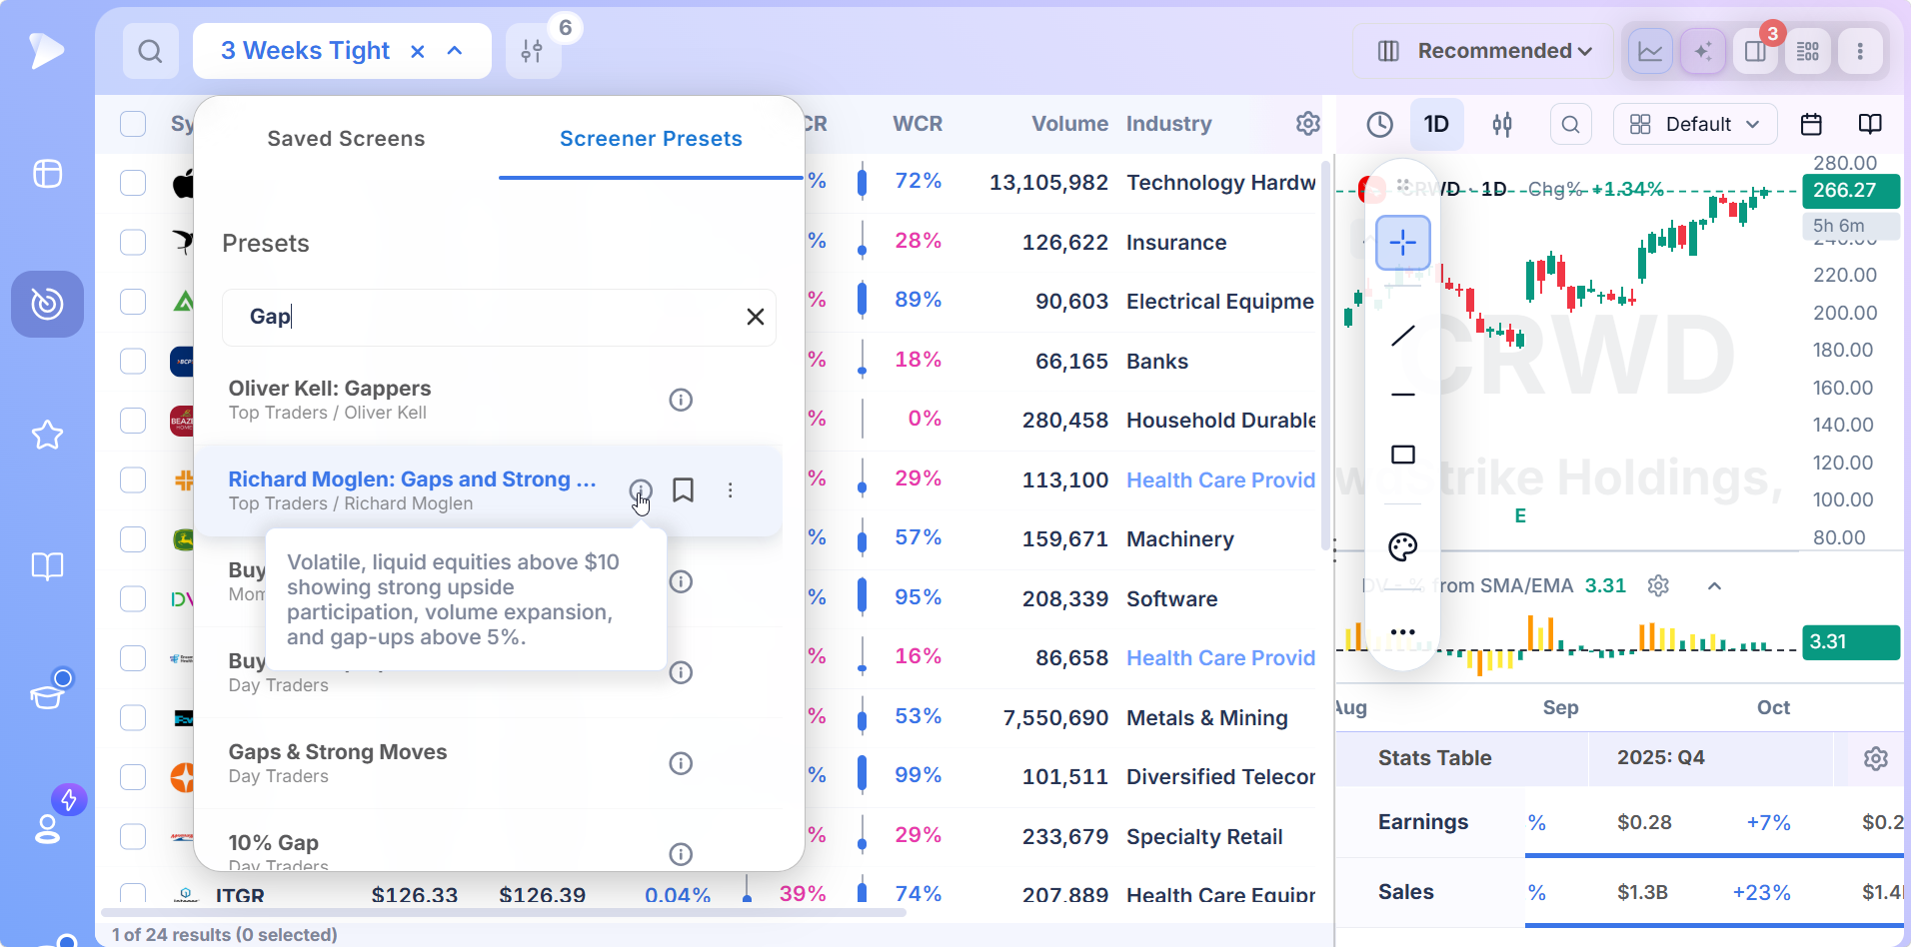Clear the Gap preset search text
The image size is (1911, 947).
[755, 317]
